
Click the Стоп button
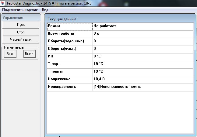click(21, 32)
